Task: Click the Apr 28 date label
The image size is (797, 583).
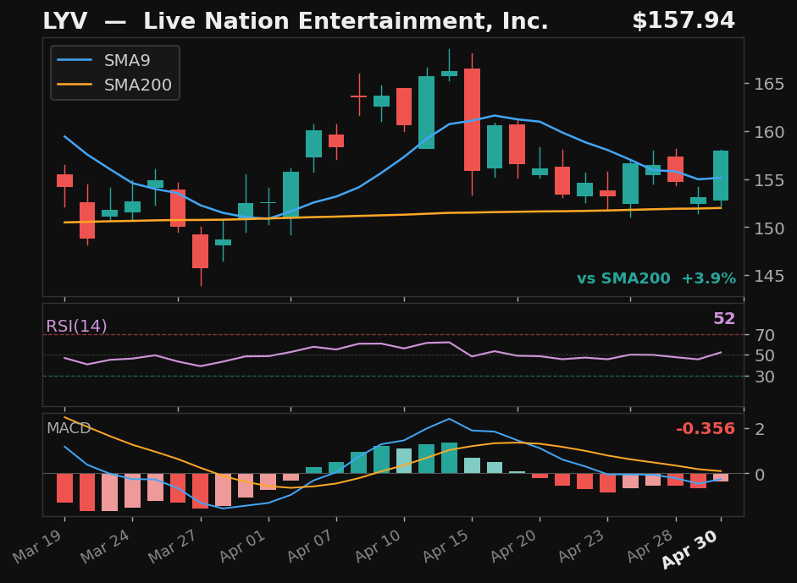Action: (x=651, y=546)
